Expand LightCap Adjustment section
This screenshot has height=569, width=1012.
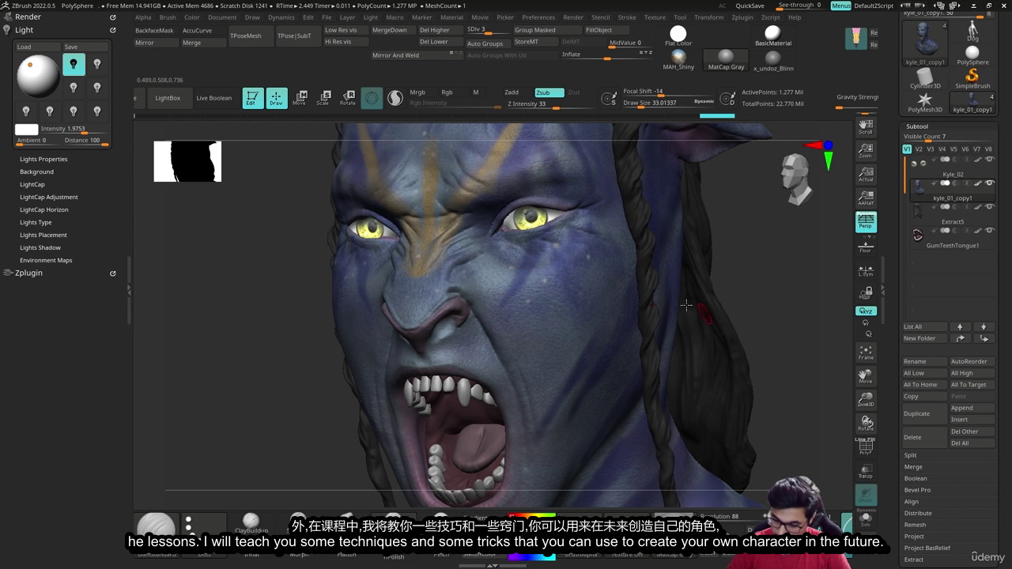tap(48, 197)
